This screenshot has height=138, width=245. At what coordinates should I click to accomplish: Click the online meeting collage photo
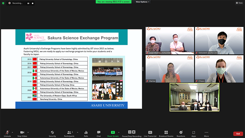click(107, 90)
